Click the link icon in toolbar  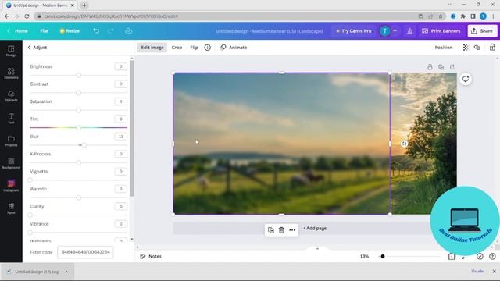click(x=477, y=48)
